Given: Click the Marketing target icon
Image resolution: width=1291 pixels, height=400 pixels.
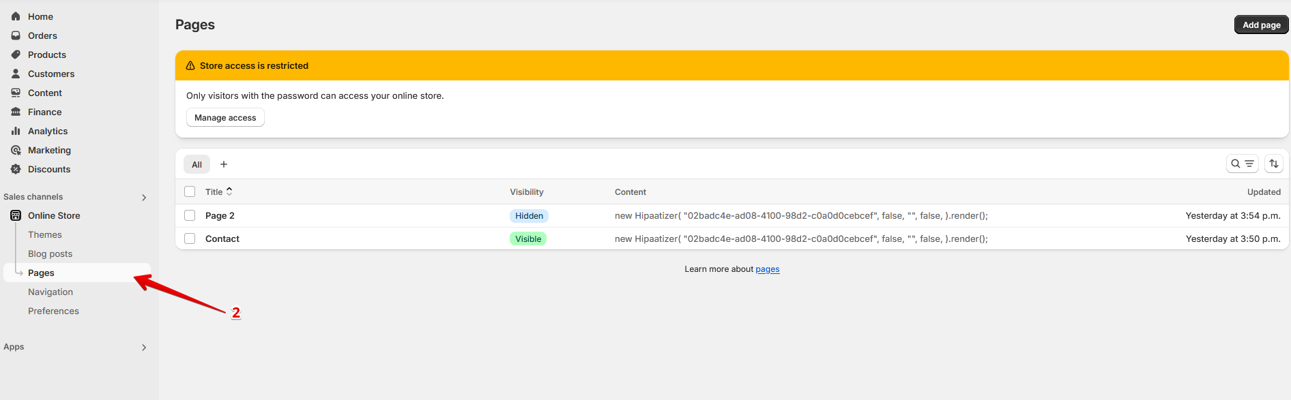Looking at the screenshot, I should pyautogui.click(x=16, y=150).
